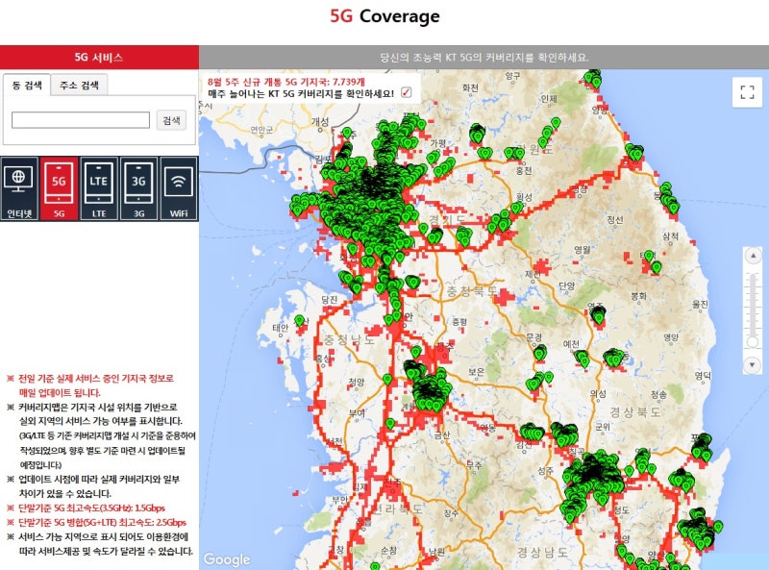Click the 울진 label on the map
Screen dimensions: 769x570
[700, 304]
